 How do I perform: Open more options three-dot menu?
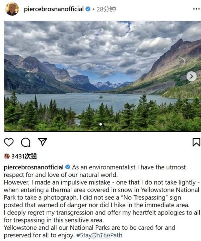(x=196, y=9)
